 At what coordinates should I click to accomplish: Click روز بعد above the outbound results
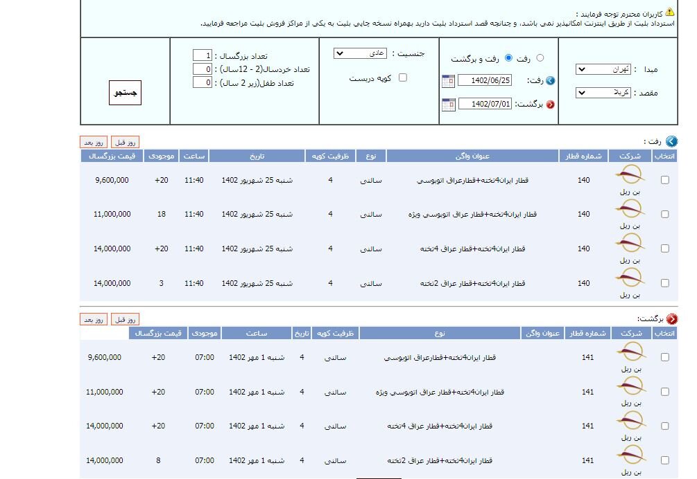tap(94, 141)
